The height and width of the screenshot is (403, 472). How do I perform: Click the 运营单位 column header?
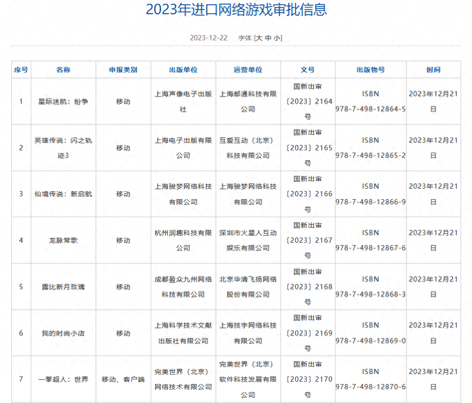(248, 70)
